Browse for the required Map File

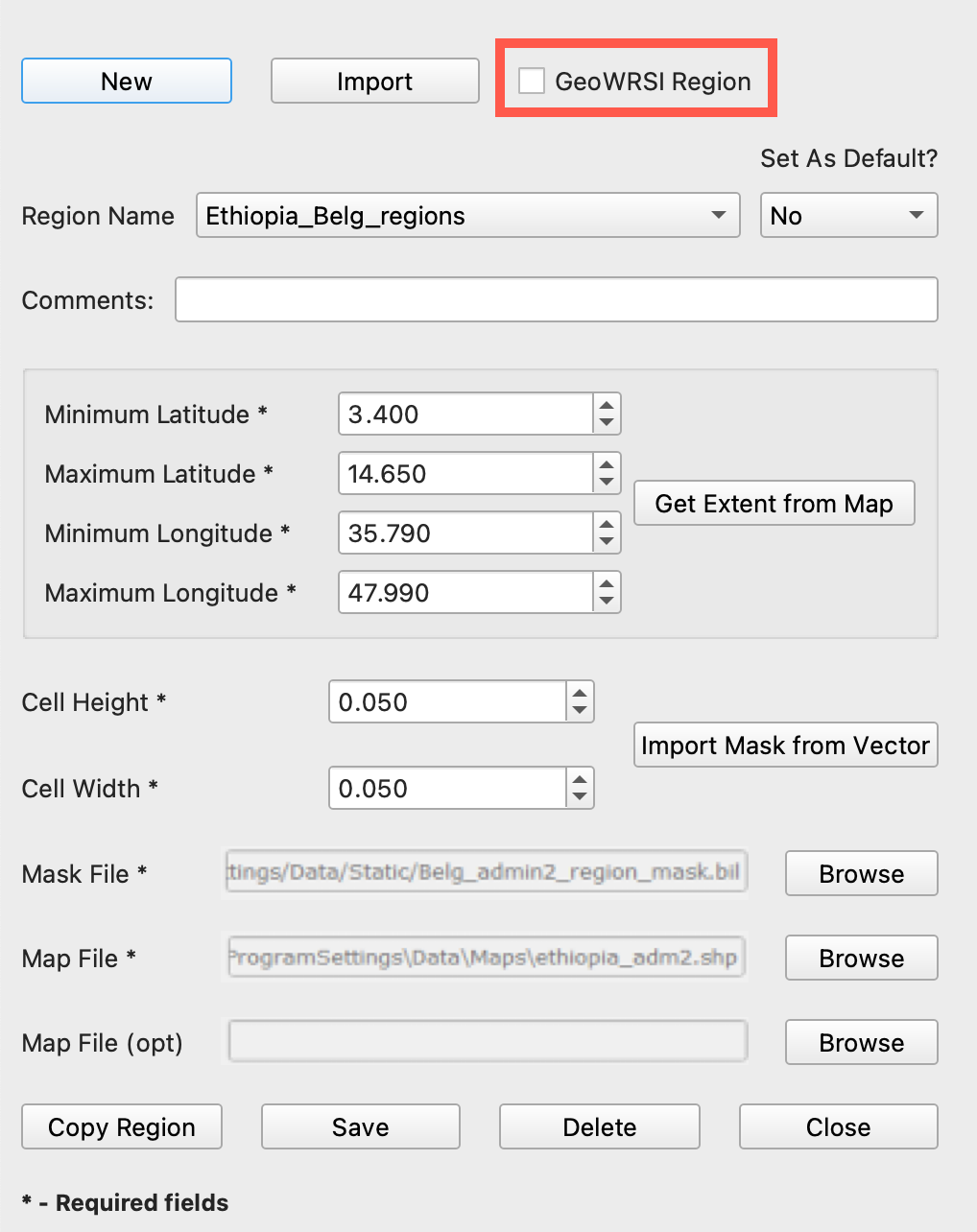coord(861,959)
